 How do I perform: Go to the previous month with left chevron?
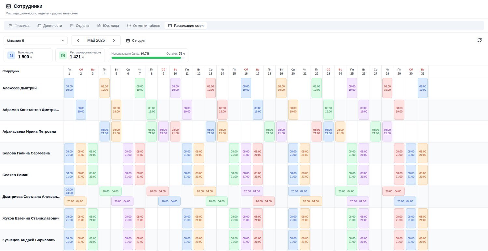point(78,40)
